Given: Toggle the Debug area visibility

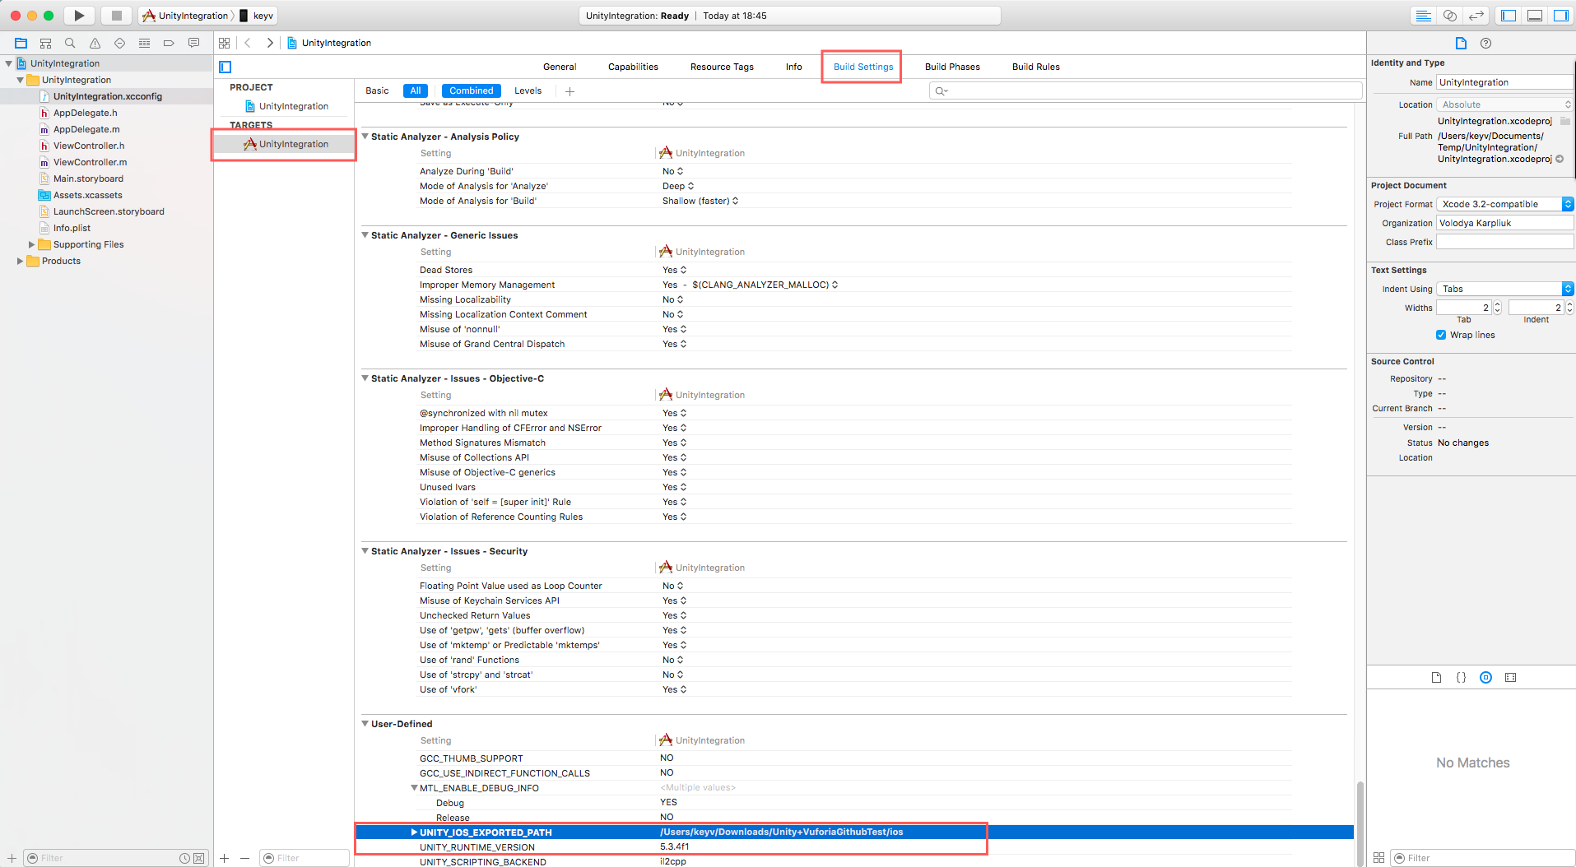Looking at the screenshot, I should coord(1535,16).
